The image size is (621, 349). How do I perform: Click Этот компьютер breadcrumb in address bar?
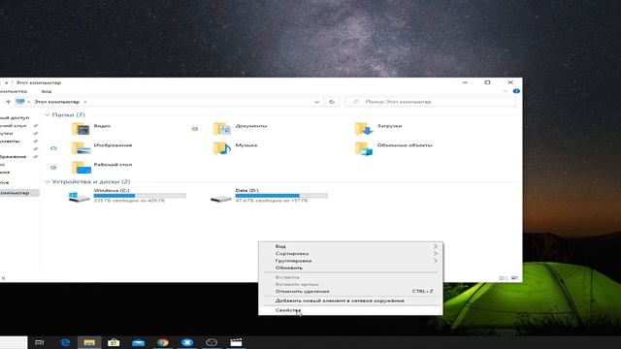tap(57, 102)
